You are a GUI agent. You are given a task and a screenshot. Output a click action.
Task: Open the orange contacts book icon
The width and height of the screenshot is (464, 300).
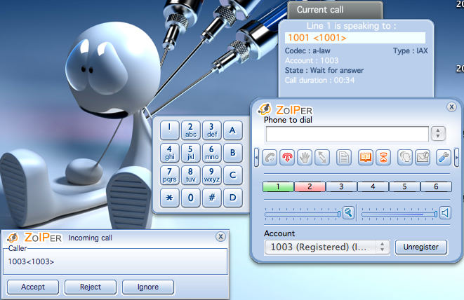[x=366, y=157]
